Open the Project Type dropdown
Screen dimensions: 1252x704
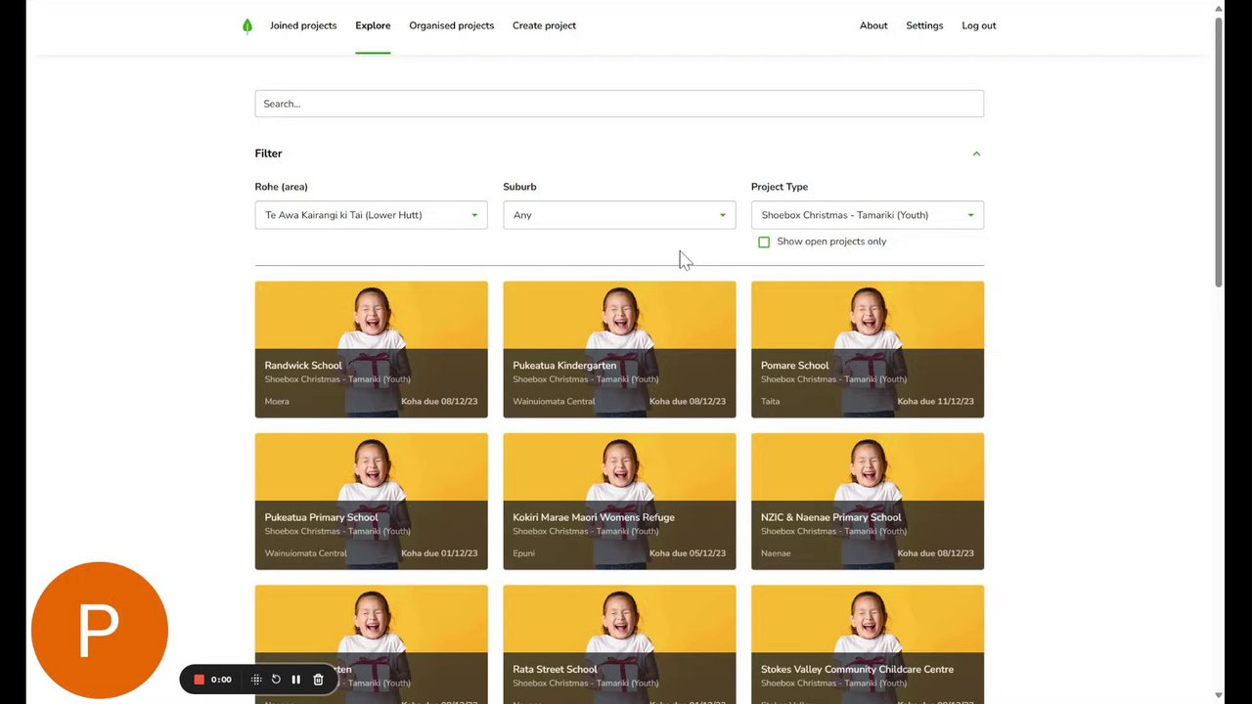tap(868, 215)
